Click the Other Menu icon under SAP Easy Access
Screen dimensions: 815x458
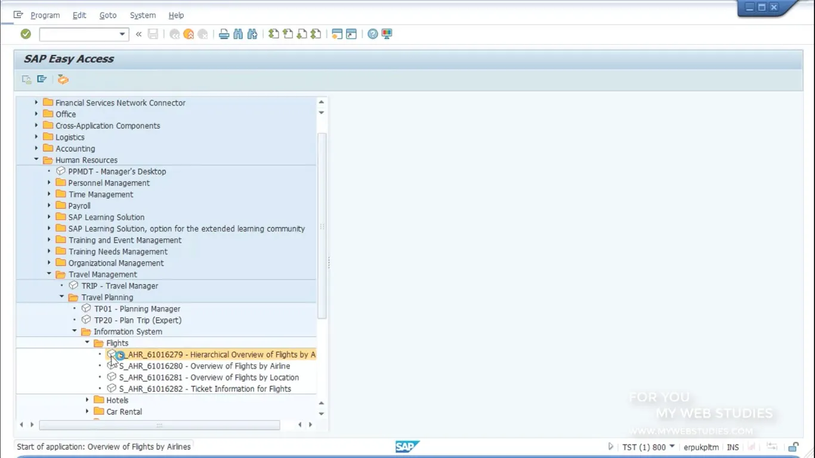(x=27, y=79)
